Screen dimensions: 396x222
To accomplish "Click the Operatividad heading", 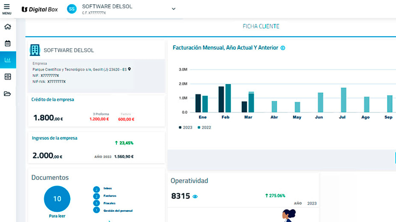I will [x=190, y=181].
